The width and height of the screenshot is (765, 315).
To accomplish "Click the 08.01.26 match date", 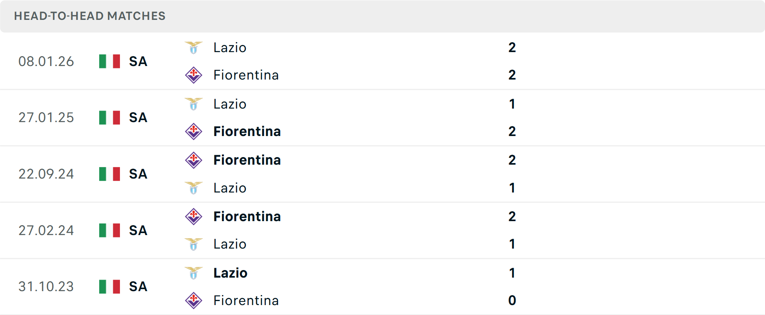I will [46, 61].
